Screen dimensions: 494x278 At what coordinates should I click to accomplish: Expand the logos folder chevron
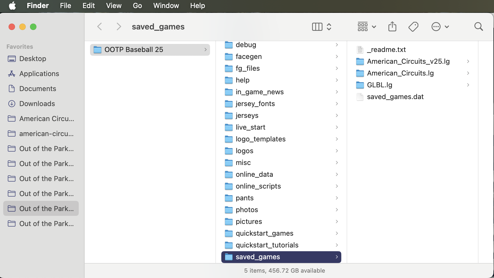[x=337, y=151]
